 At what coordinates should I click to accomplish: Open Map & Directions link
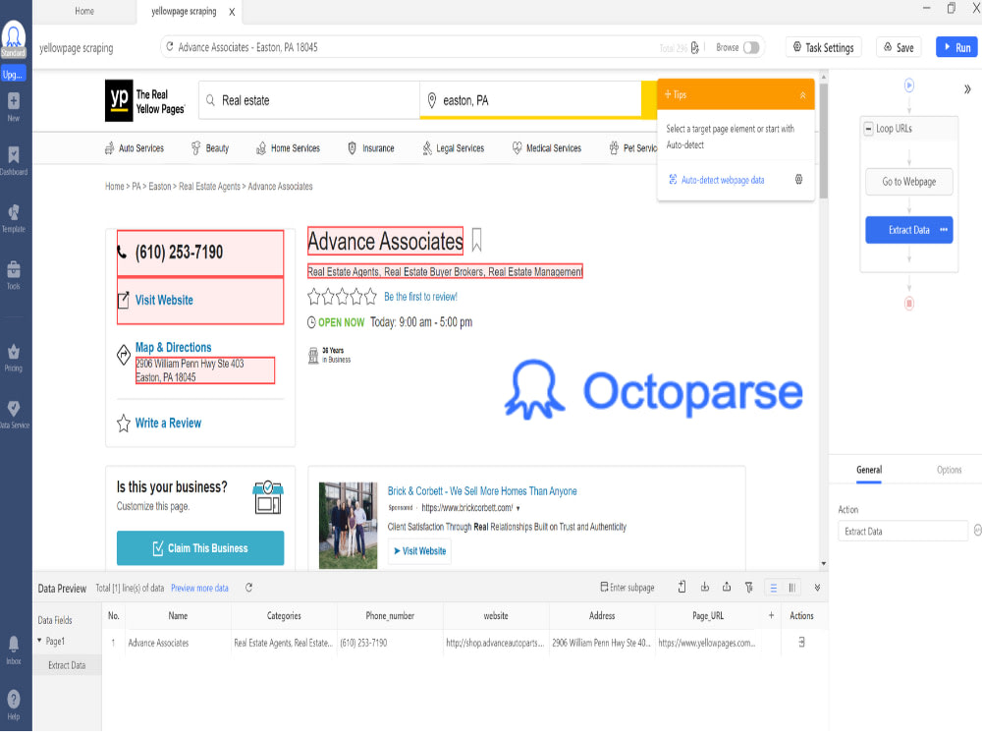(x=173, y=347)
